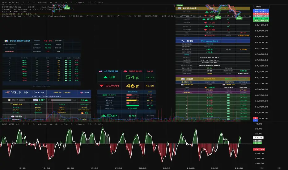Click the clock icon next to 11:59
The height and width of the screenshot is (170, 288).
[34, 92]
